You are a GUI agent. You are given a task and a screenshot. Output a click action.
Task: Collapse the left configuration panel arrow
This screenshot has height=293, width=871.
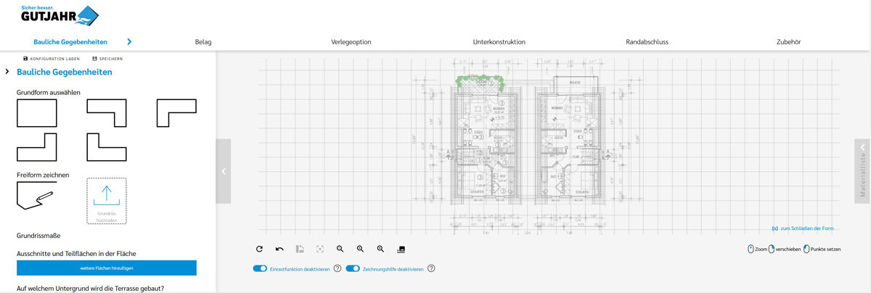click(224, 172)
